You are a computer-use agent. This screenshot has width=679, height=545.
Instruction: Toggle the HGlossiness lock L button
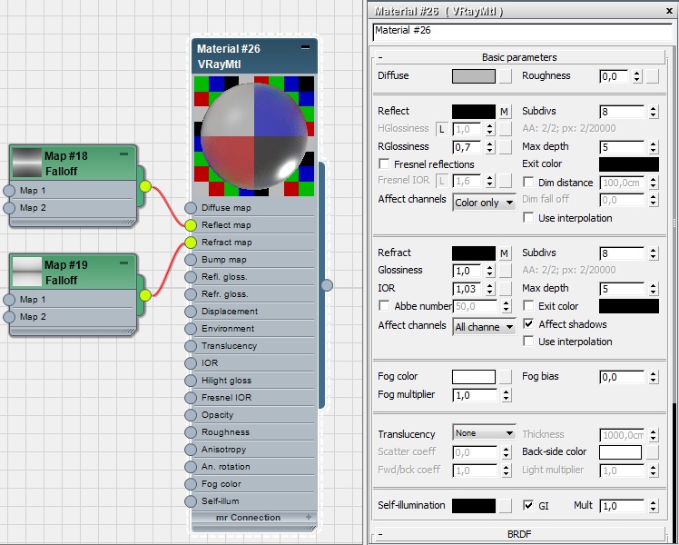[442, 129]
